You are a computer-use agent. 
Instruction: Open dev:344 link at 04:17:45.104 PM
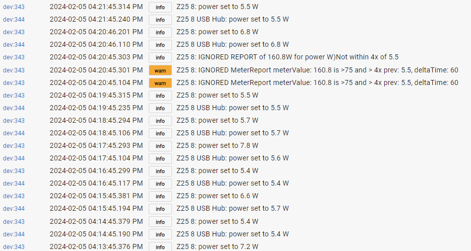pyautogui.click(x=14, y=158)
